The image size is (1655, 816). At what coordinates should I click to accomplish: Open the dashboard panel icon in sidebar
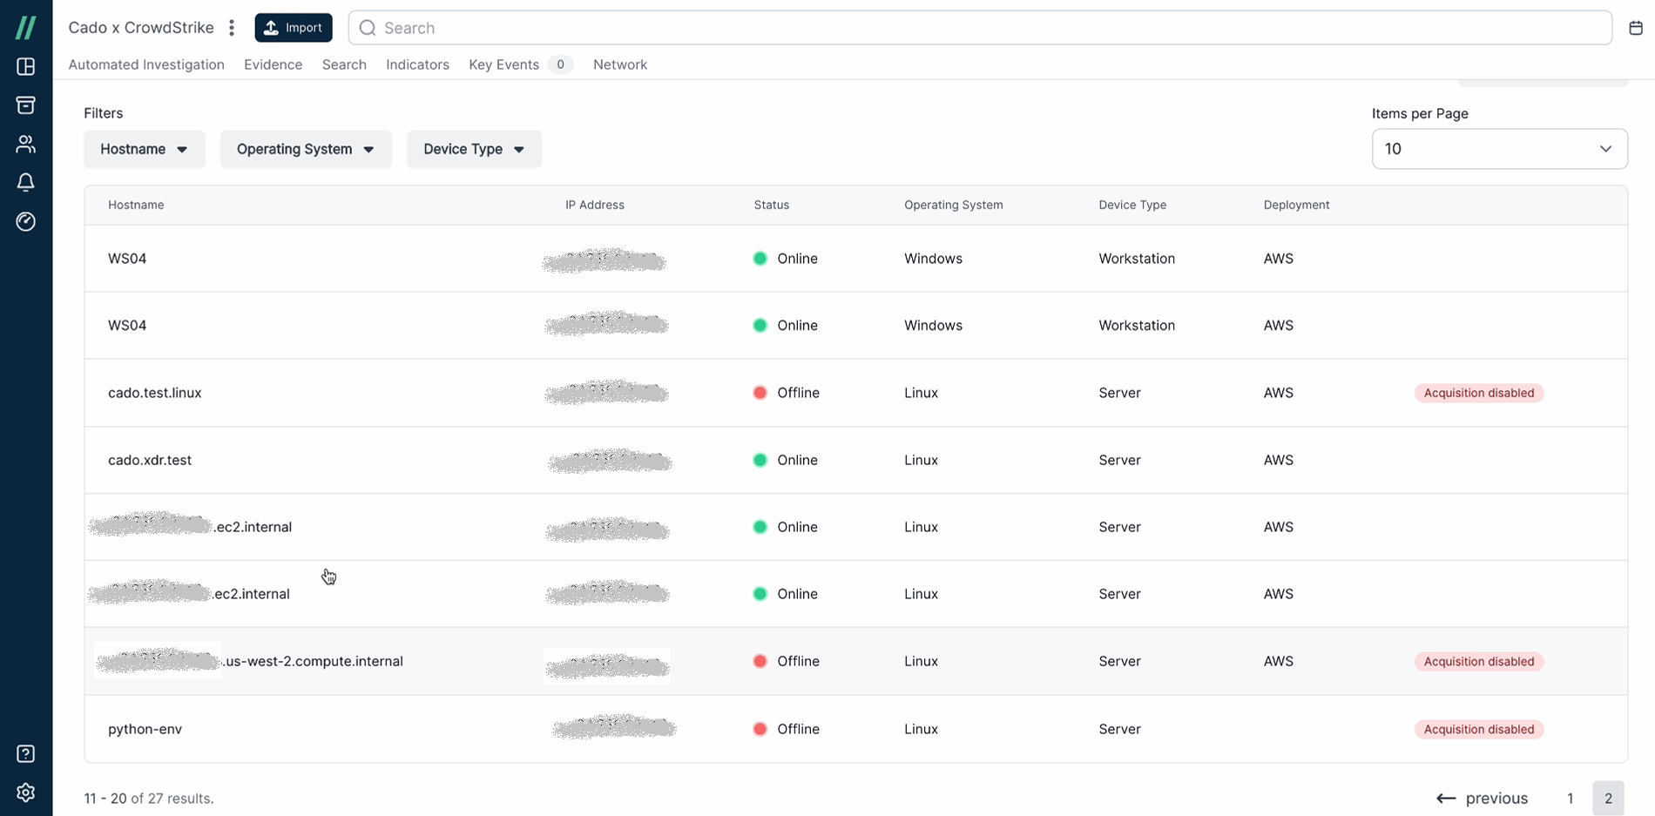(26, 67)
